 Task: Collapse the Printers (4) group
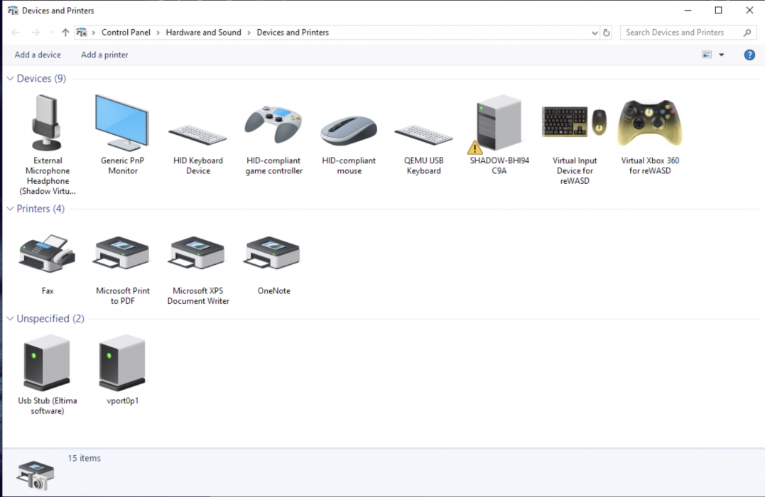point(10,208)
